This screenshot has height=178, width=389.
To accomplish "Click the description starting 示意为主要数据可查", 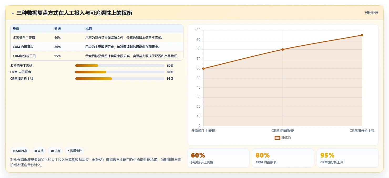I will click(x=122, y=47).
